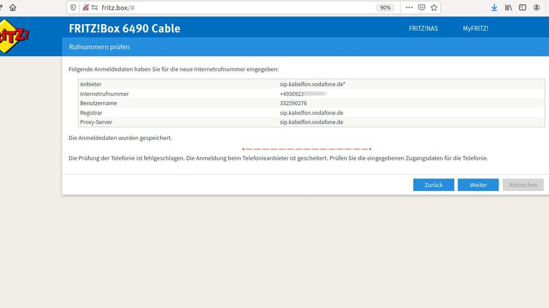Click the Proxy-Server value sip.kabelfon.vodafone.de

pos(312,122)
